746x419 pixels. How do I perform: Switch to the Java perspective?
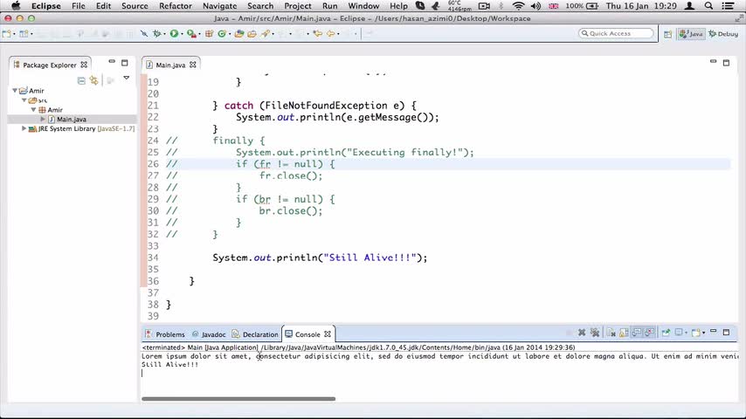(691, 34)
